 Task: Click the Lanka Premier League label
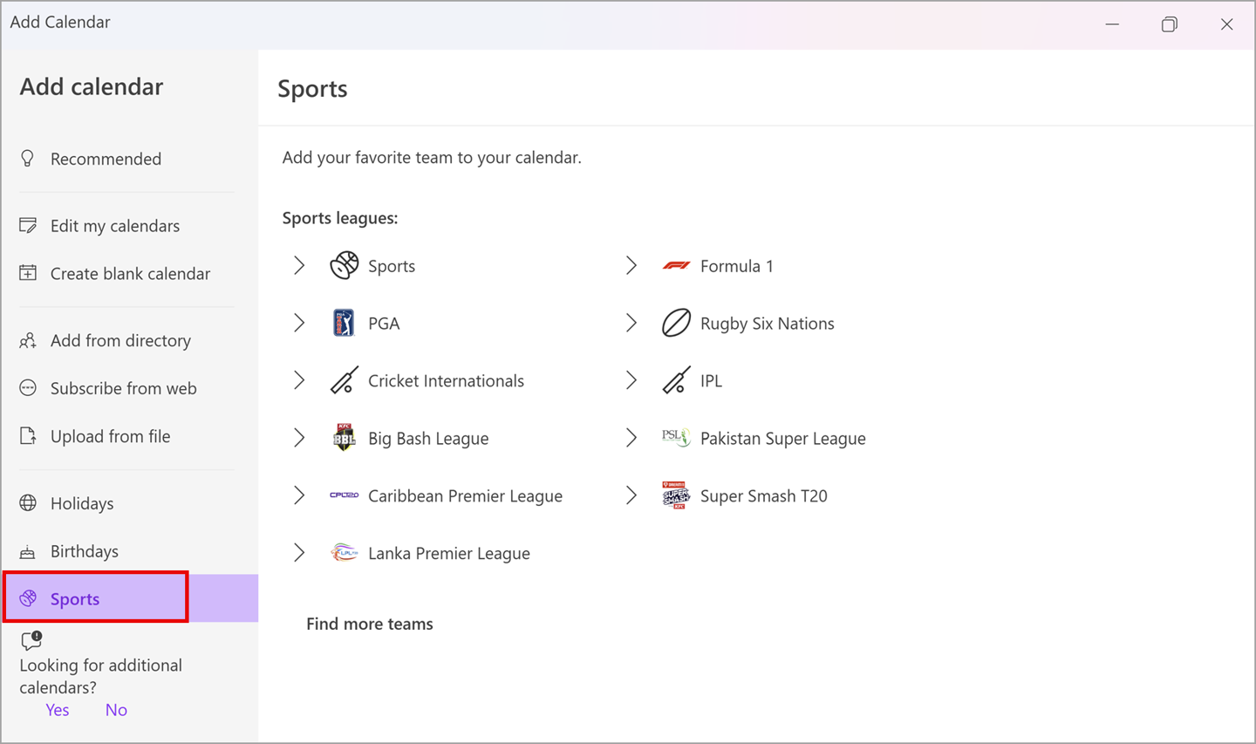(449, 554)
